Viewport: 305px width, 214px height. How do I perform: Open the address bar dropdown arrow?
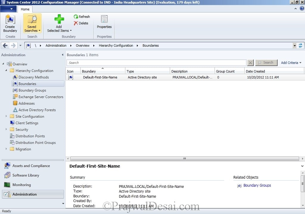click(295, 46)
